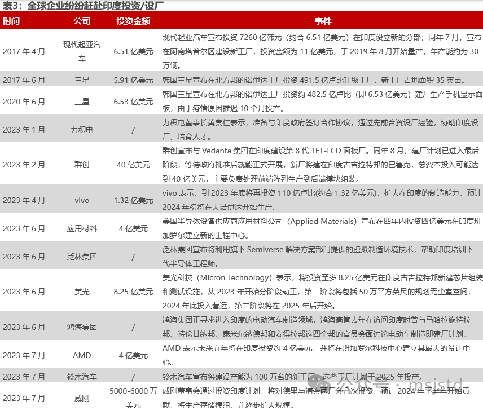
Task: Click the 时间 column header
Action: click(11, 21)
